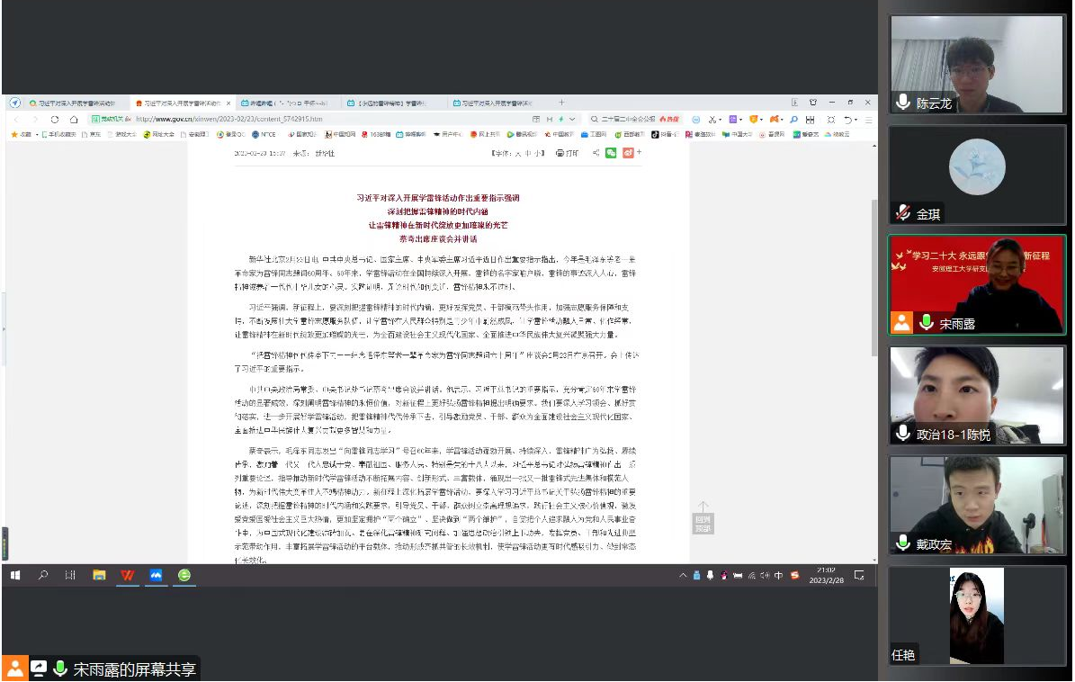Open a new browser tab with plus button
The height and width of the screenshot is (682, 1075).
pos(561,103)
